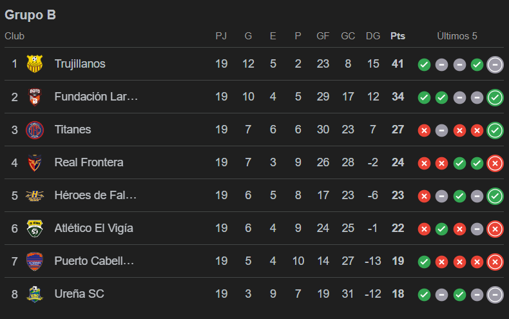The image size is (509, 319).
Task: Click the Ureña SC team logo
Action: [34, 294]
